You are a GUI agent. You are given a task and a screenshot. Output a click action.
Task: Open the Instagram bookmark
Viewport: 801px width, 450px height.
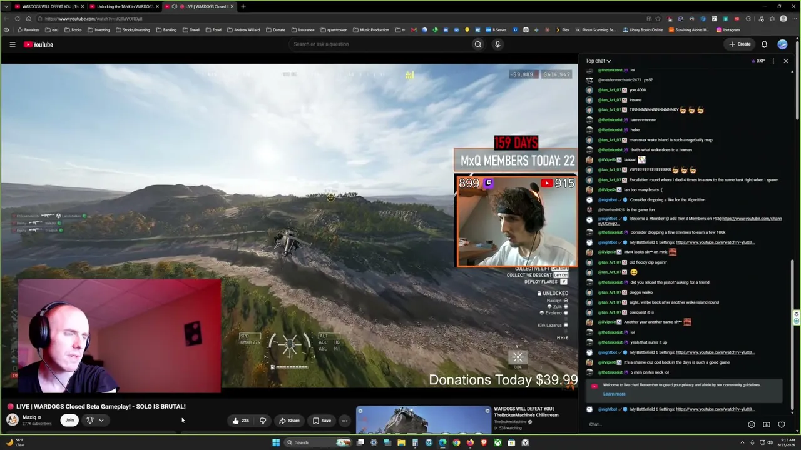coord(728,30)
